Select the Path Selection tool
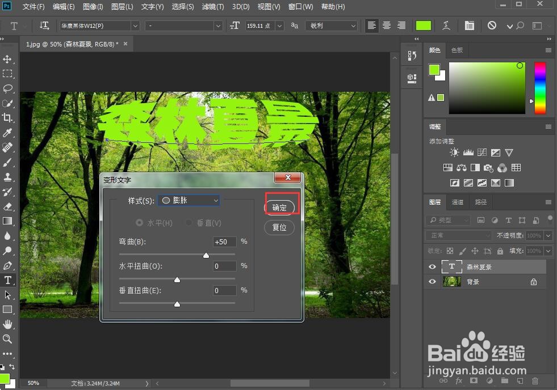Viewport: 557px width, 390px height. click(x=7, y=295)
